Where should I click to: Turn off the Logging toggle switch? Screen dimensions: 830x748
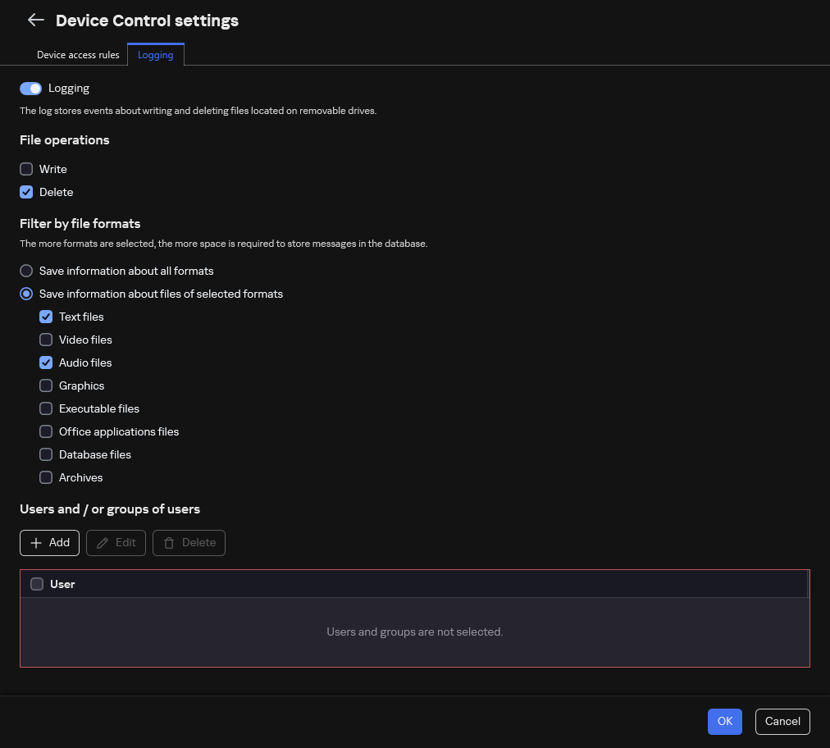pyautogui.click(x=30, y=89)
